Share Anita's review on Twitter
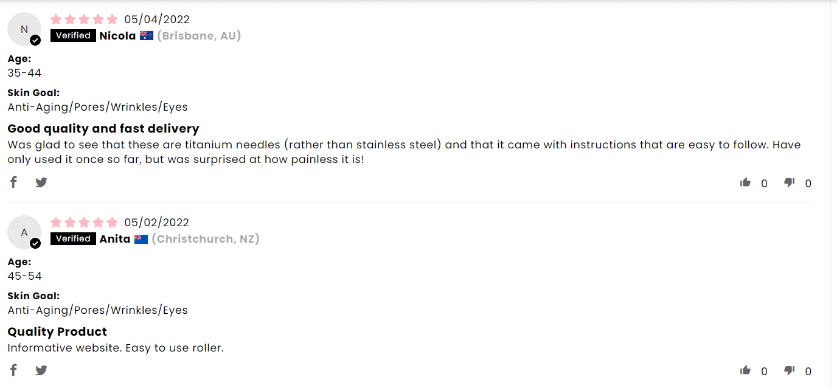Image resolution: width=837 pixels, height=388 pixels. click(x=41, y=370)
